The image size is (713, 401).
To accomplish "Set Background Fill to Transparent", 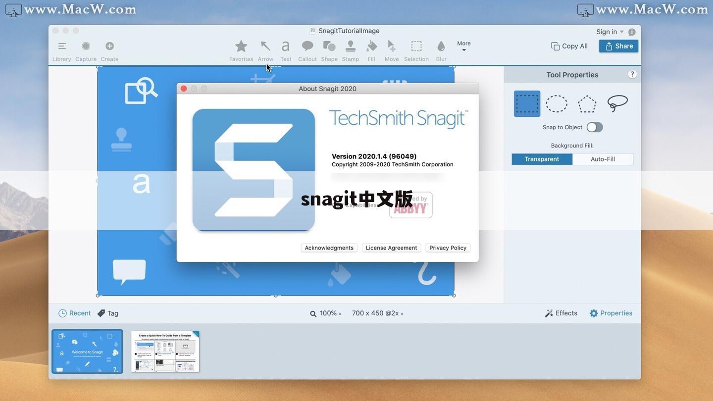I will [x=542, y=159].
